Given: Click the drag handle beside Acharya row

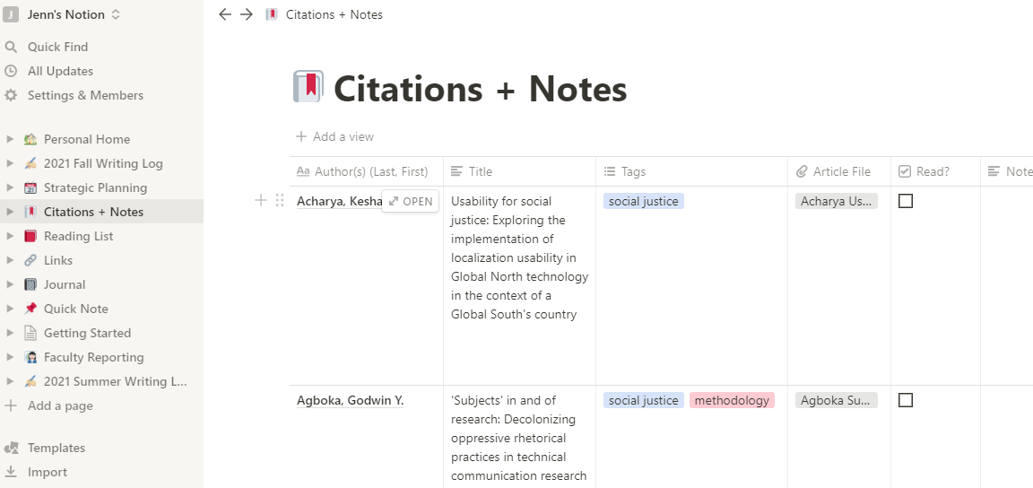Looking at the screenshot, I should pos(280,200).
